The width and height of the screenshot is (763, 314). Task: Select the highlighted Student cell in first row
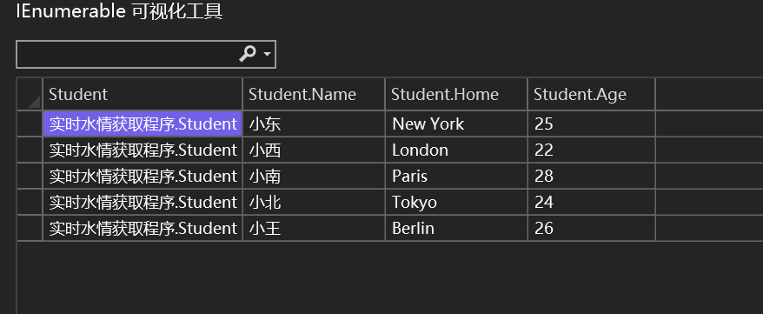143,124
